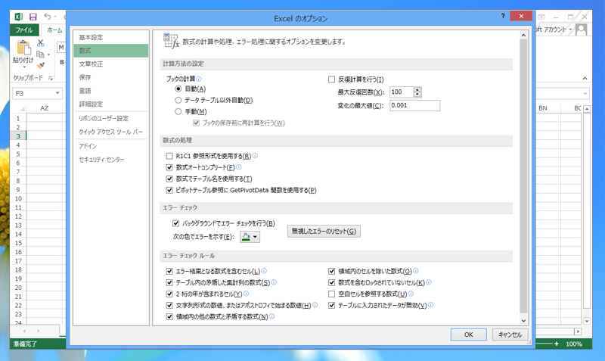Click the Format Painter brush icon

tap(41, 66)
